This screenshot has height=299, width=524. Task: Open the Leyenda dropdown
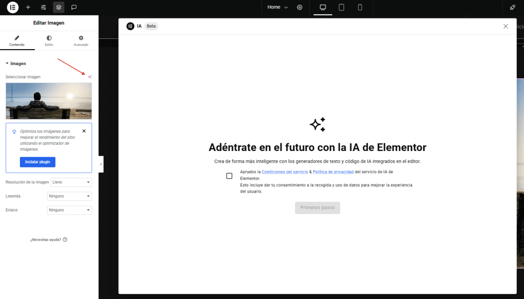pyautogui.click(x=69, y=196)
